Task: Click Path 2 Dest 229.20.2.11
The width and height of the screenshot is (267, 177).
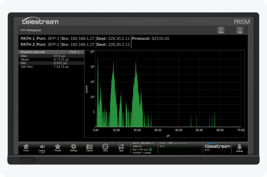Action: pos(113,44)
